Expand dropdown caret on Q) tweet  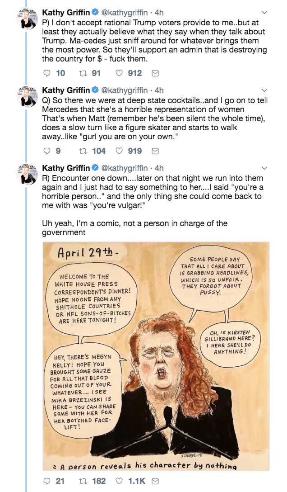(264, 90)
